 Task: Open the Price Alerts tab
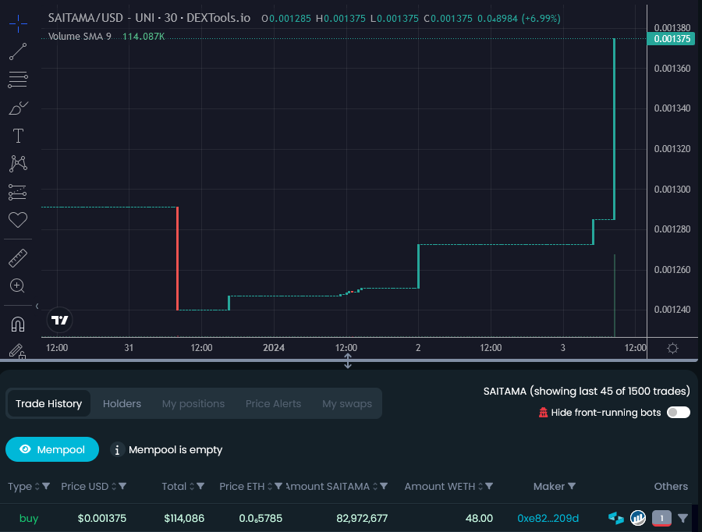tap(273, 403)
